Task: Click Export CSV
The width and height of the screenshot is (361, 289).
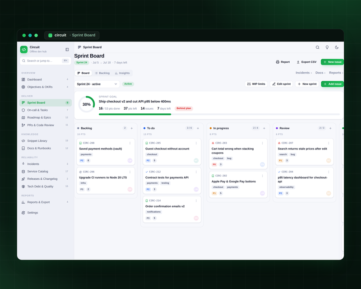Action: click(x=306, y=62)
